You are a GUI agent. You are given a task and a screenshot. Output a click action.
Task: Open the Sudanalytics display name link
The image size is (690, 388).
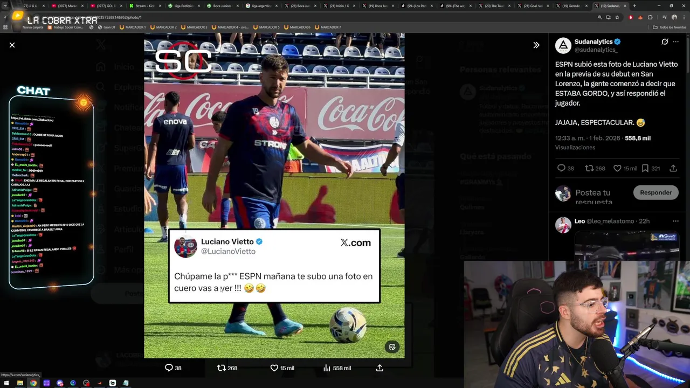click(593, 41)
